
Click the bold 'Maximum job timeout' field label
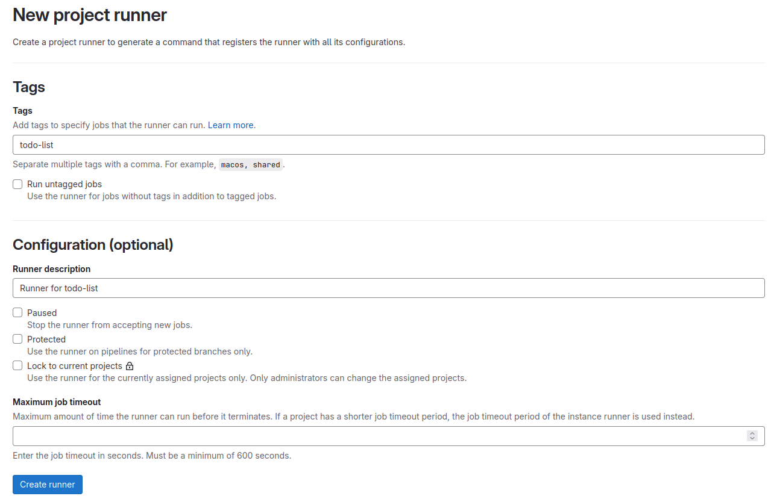[x=57, y=402]
